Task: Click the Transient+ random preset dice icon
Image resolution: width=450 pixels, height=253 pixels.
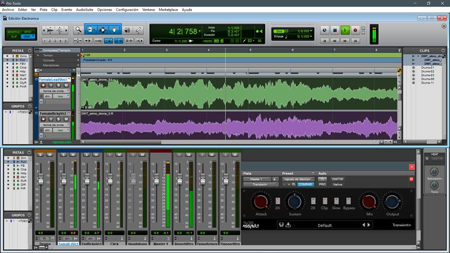Action: pyautogui.click(x=281, y=225)
